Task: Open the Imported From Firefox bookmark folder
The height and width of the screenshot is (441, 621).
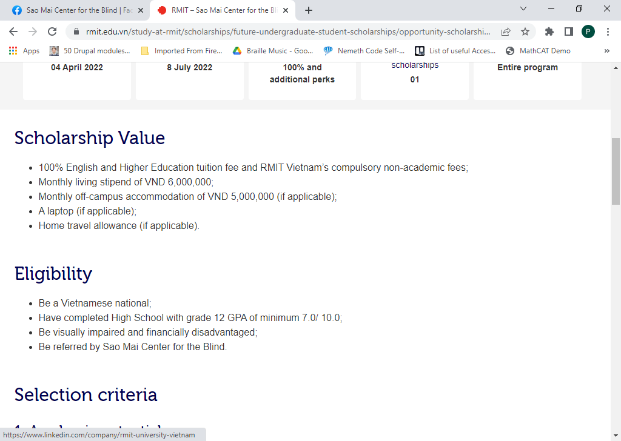Action: pos(181,51)
